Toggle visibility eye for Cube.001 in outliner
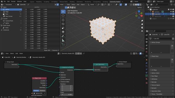The image size is (175, 98). tap(171, 14)
